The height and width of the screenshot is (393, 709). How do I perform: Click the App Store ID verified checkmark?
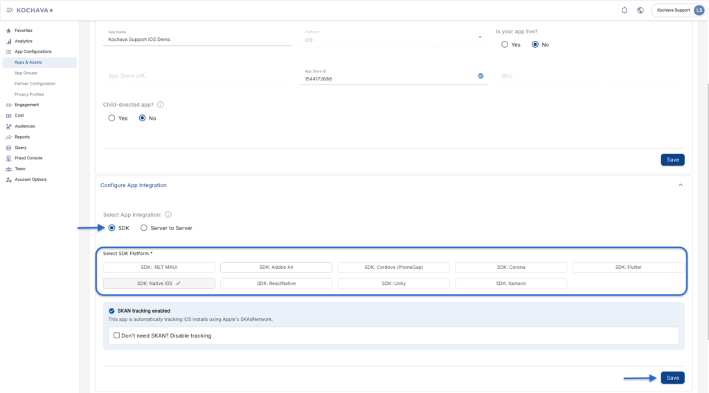(481, 76)
